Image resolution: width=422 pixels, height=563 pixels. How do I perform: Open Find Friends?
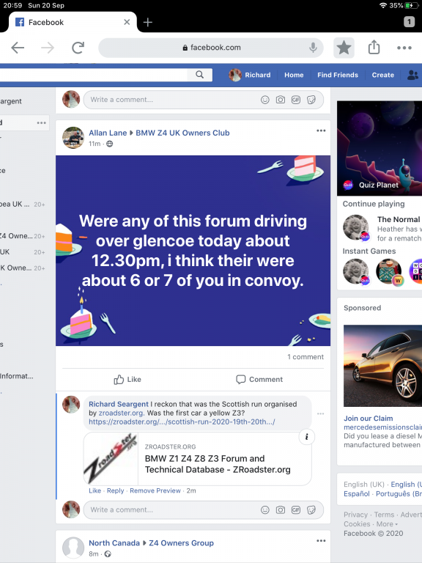(x=338, y=75)
